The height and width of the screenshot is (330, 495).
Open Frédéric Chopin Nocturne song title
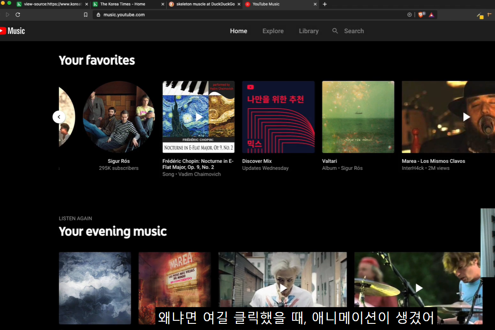pyautogui.click(x=198, y=164)
